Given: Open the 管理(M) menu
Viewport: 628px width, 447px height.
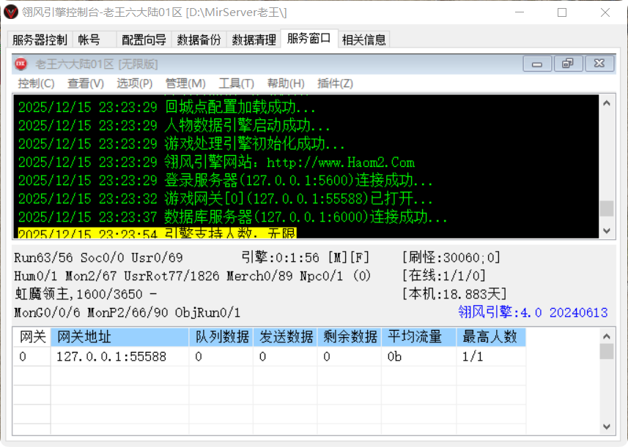Looking at the screenshot, I should coord(185,83).
